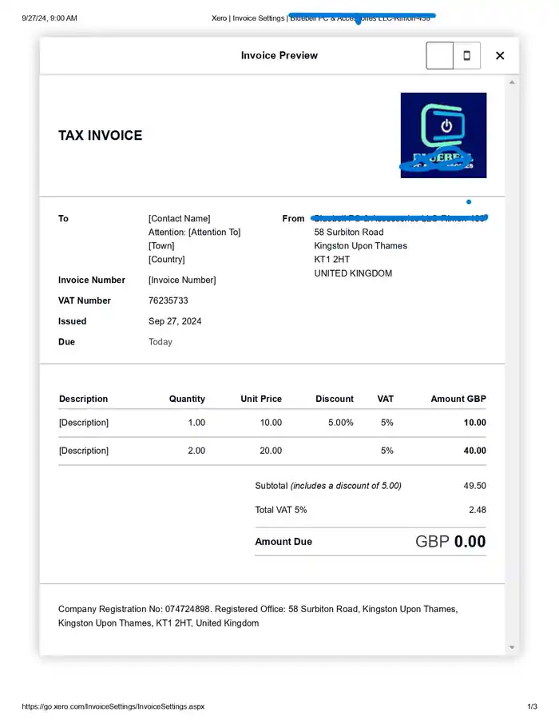
Task: Select the [Town] placeholder
Action: tap(161, 245)
